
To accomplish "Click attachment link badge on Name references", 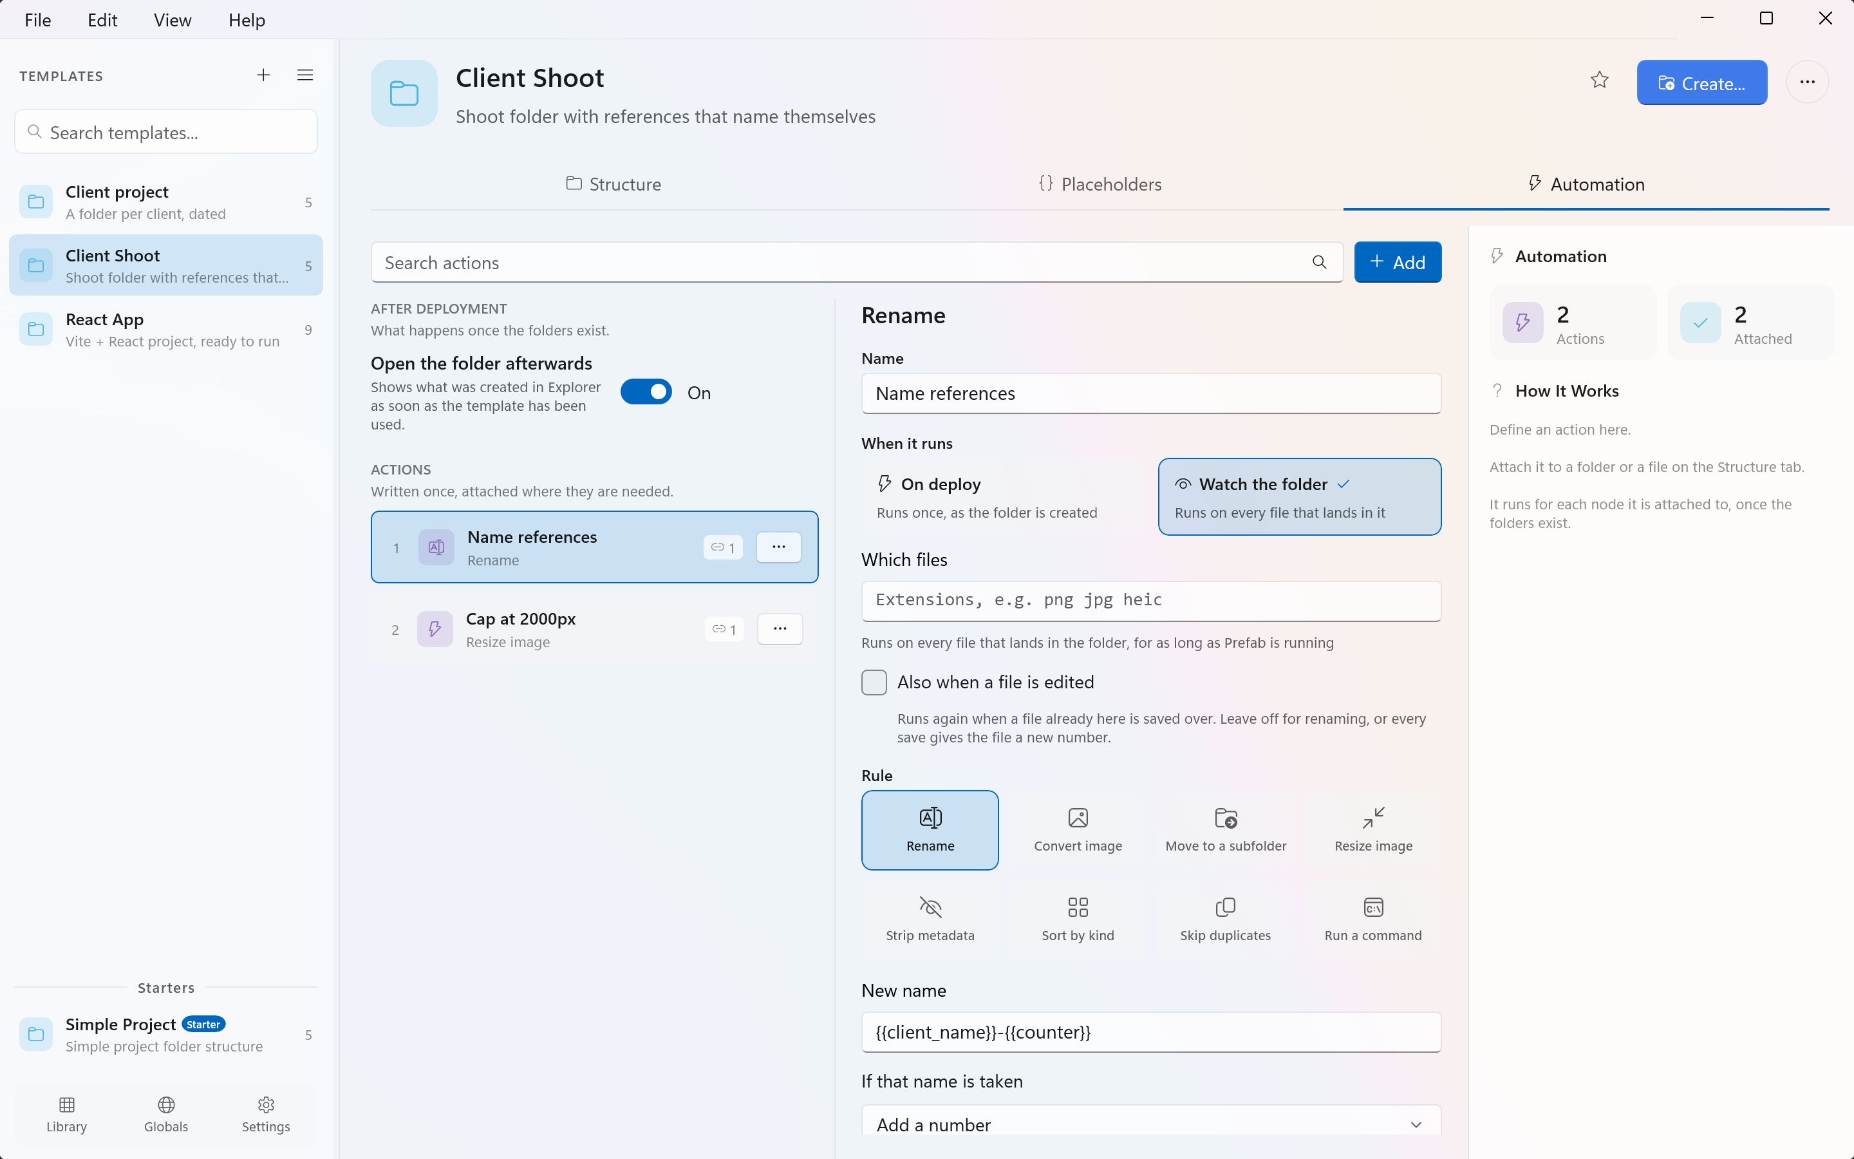I will pos(722,547).
